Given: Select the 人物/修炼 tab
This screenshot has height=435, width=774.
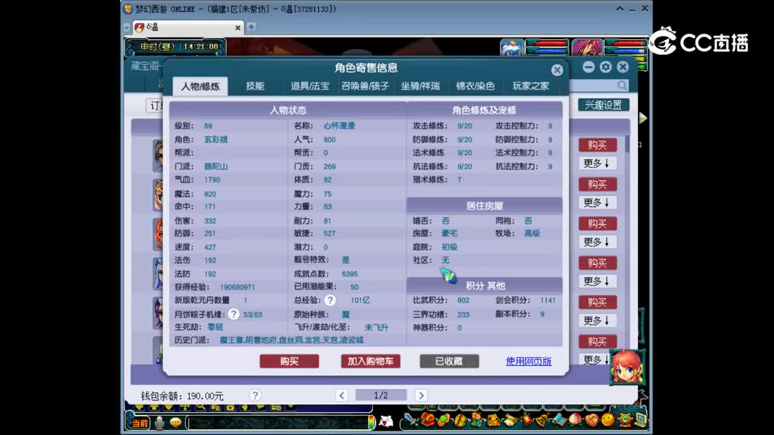Looking at the screenshot, I should click(x=200, y=86).
